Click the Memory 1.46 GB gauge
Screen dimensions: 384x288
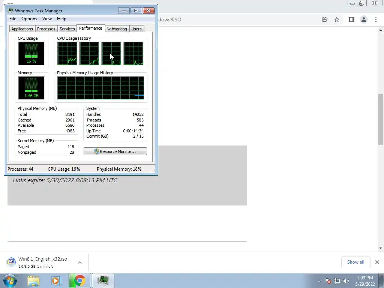[x=31, y=88]
